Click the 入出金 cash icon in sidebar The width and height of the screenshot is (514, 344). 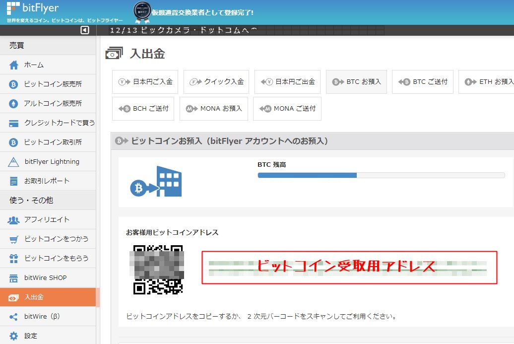coord(13,297)
